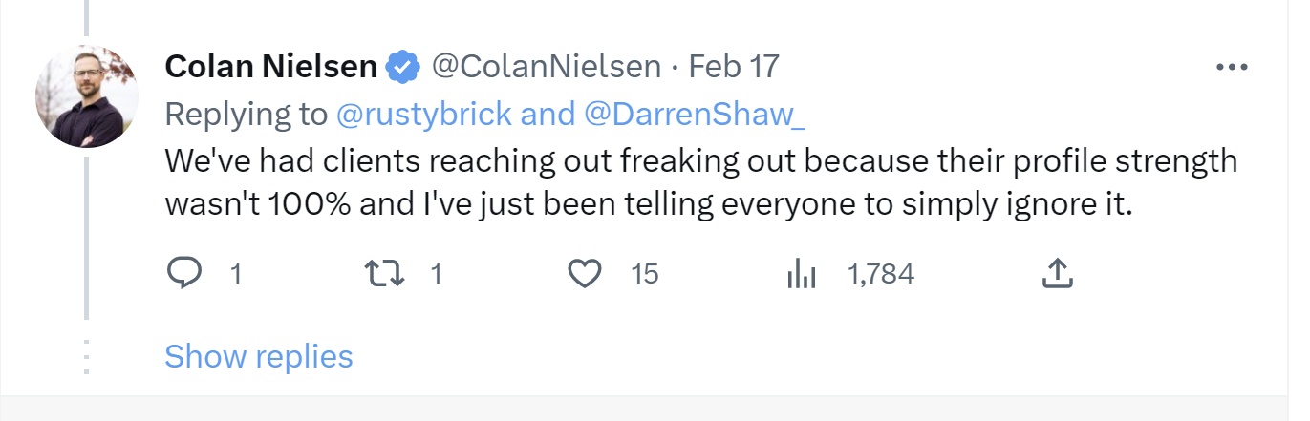1310x421 pixels.
Task: Click the Colan Nielsen display name
Action: click(271, 67)
